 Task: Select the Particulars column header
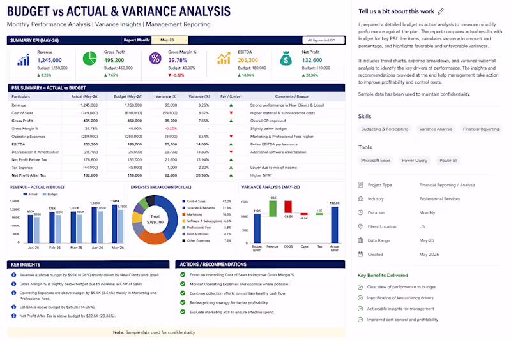click(21, 96)
